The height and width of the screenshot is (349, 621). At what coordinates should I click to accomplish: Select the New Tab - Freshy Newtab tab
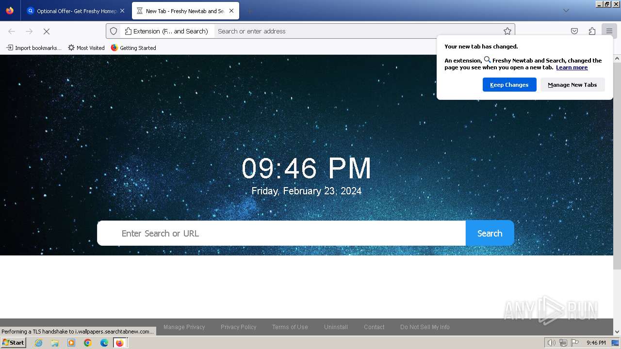click(185, 11)
